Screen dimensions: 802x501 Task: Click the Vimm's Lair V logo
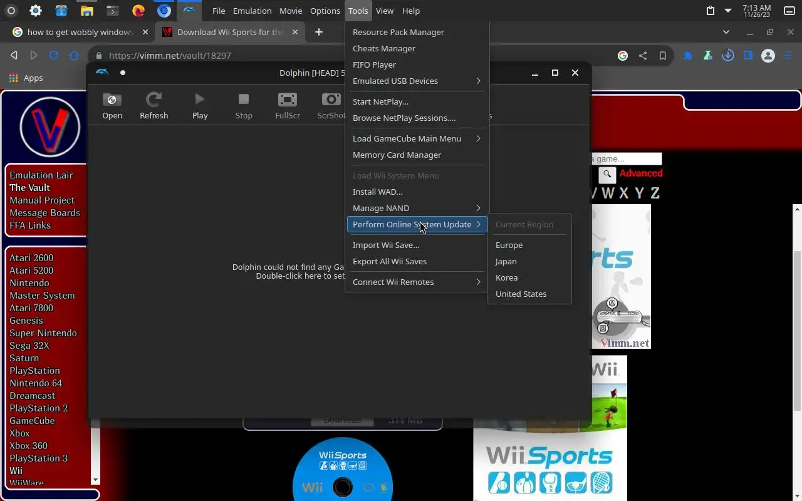49,127
